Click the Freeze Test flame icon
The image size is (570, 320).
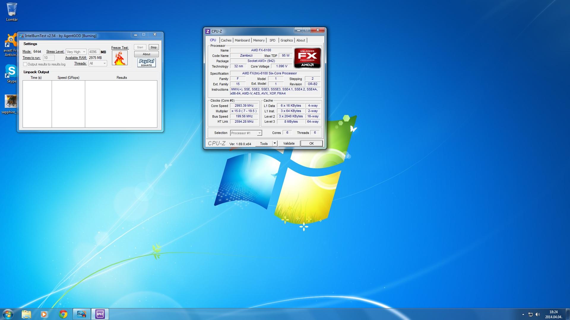click(120, 58)
